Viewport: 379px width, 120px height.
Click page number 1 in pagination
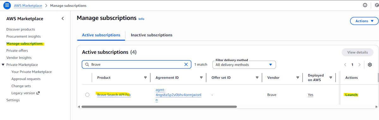click(x=352, y=65)
